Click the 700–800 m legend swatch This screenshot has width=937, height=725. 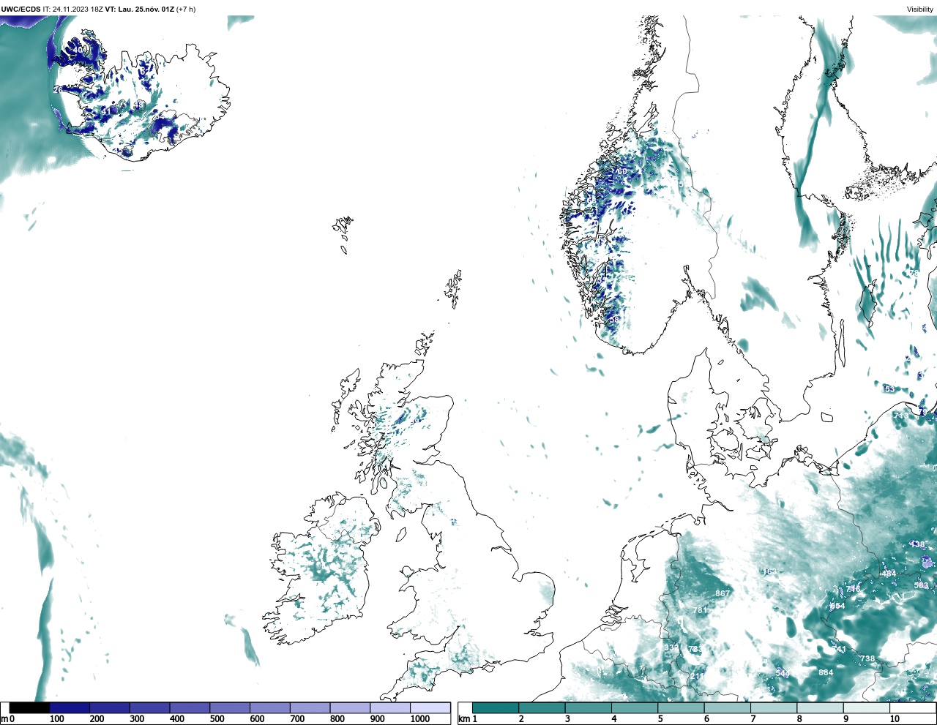coord(310,707)
